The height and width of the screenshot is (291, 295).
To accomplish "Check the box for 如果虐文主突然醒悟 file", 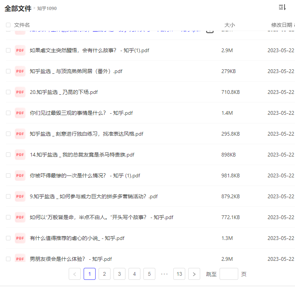I will pyautogui.click(x=8, y=50).
